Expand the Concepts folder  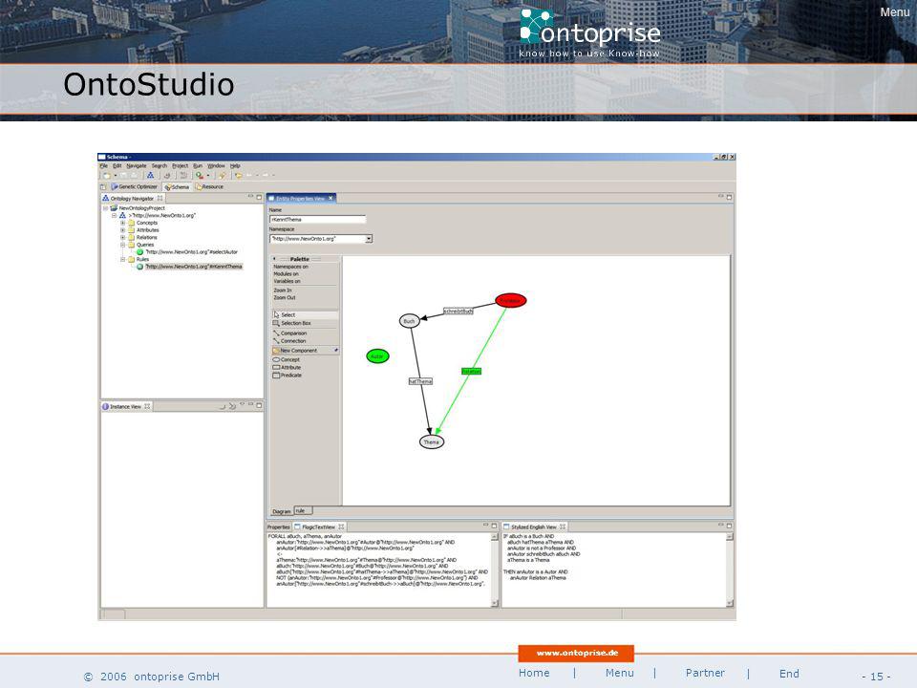tap(123, 223)
